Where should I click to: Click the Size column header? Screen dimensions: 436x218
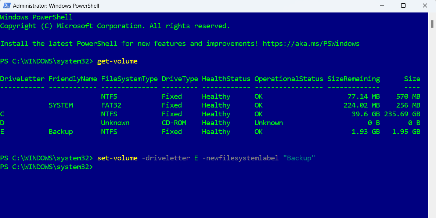412,79
